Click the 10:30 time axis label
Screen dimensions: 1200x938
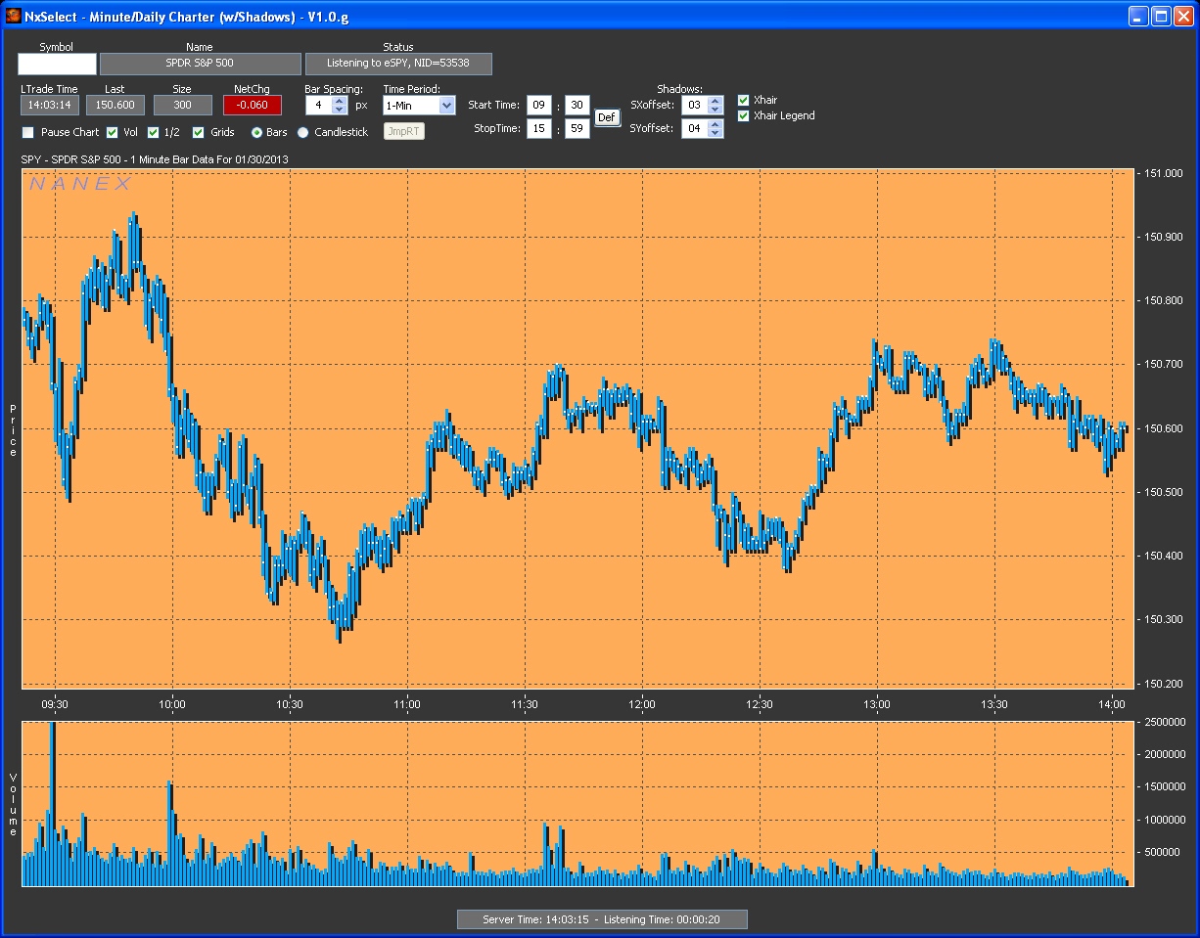(x=290, y=704)
